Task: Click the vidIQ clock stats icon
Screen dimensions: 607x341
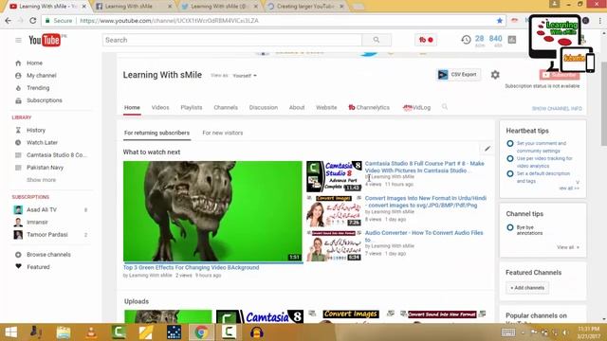Action: pos(466,40)
